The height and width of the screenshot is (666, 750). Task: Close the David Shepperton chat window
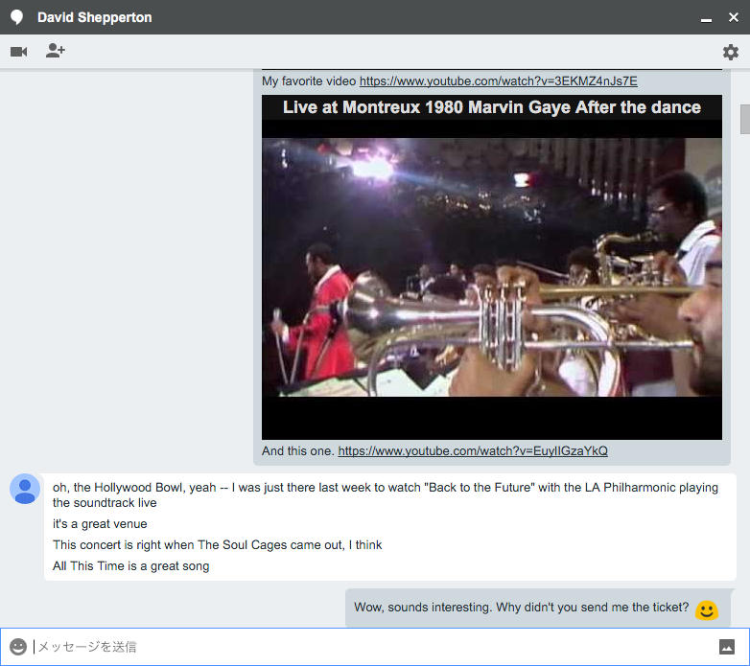coord(734,17)
